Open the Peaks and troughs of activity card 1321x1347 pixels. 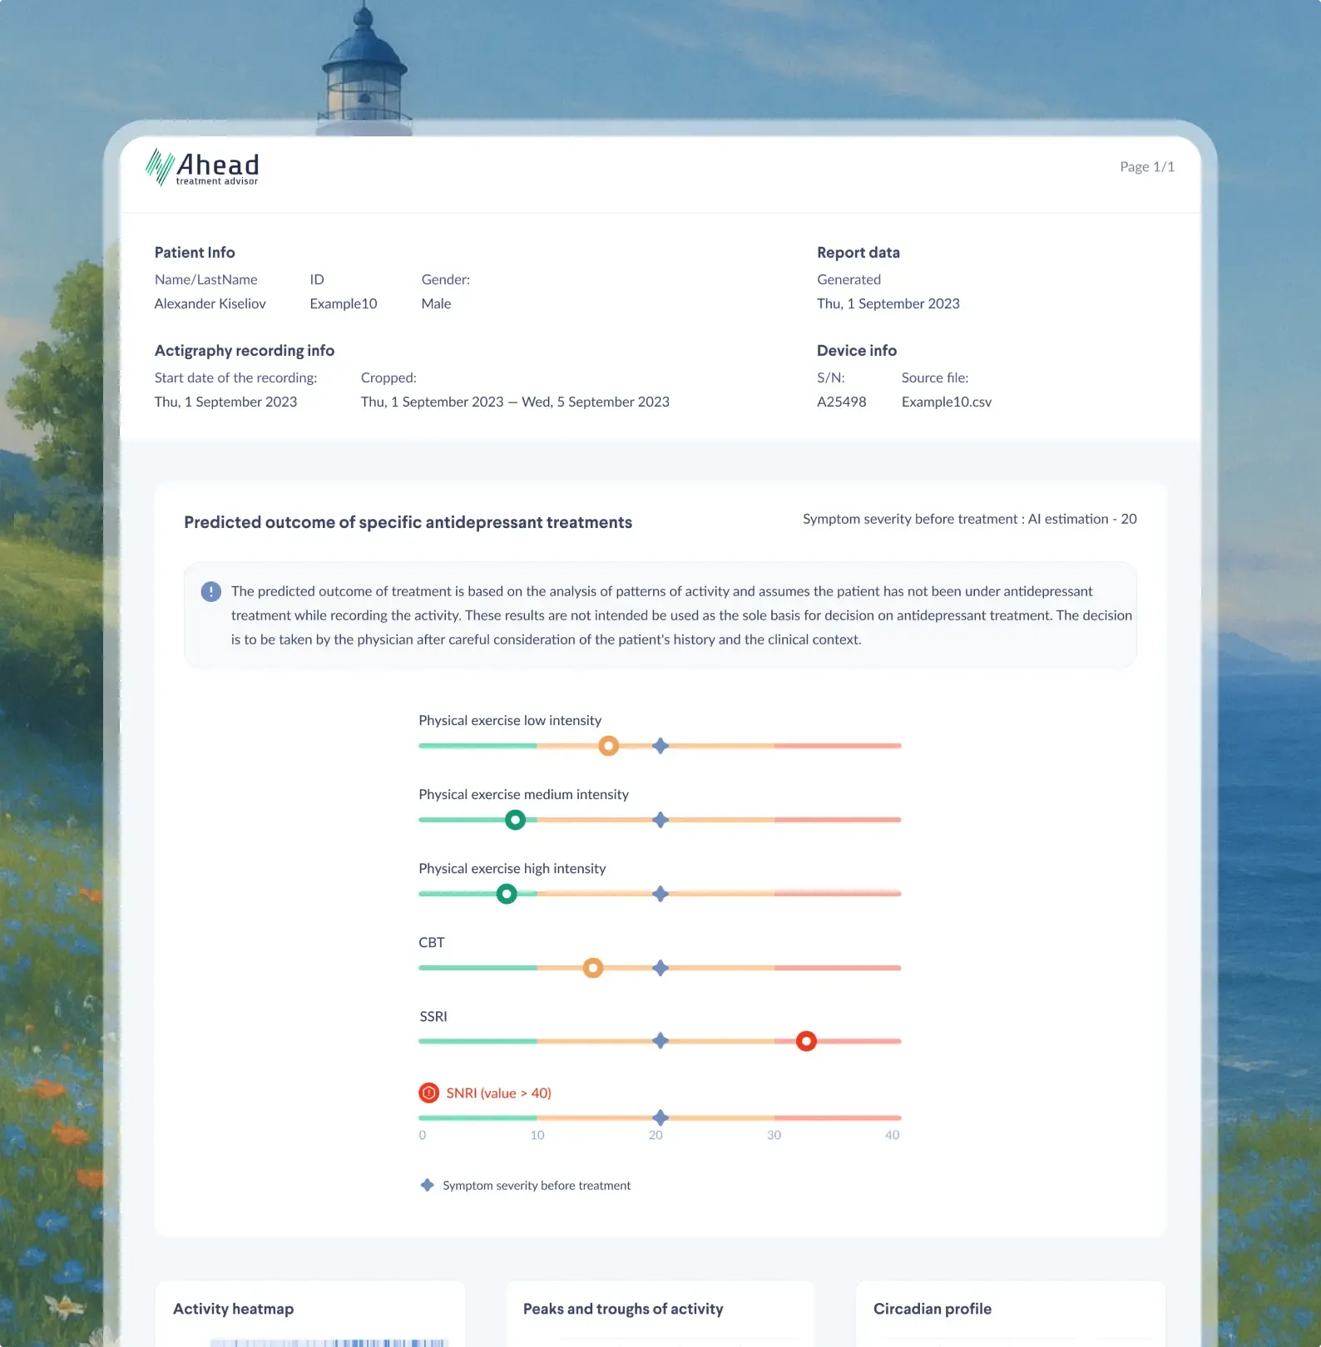pos(660,1312)
